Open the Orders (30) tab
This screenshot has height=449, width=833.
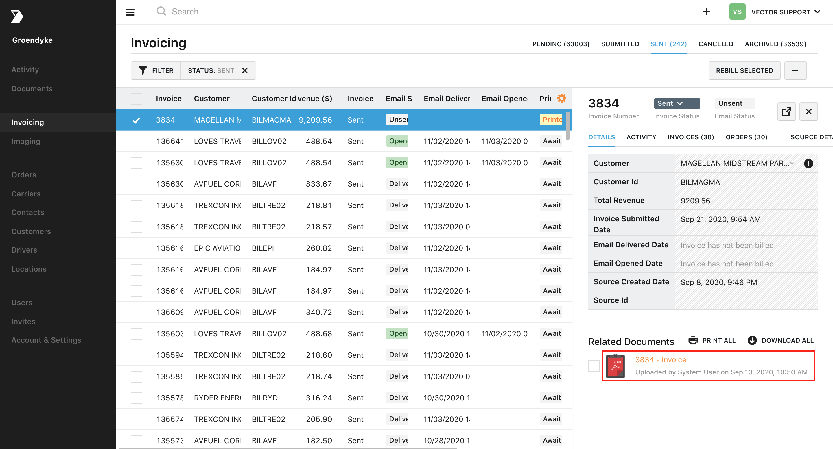[746, 137]
